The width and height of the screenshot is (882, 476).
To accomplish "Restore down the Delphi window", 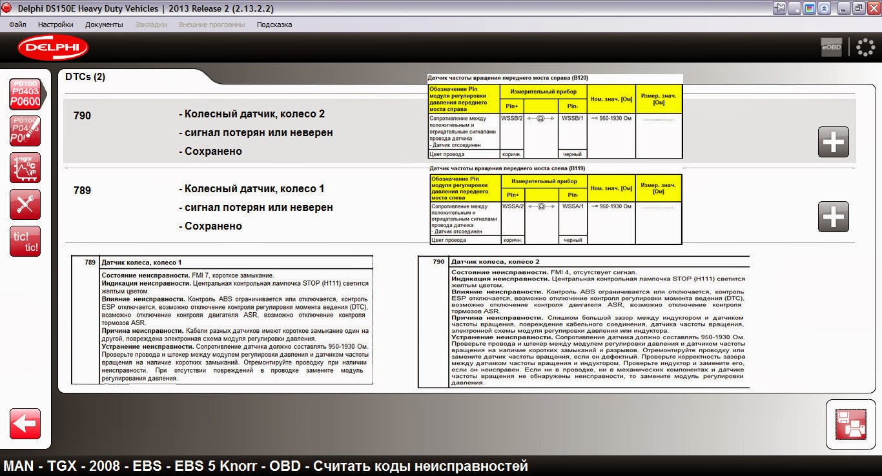I will pos(858,8).
